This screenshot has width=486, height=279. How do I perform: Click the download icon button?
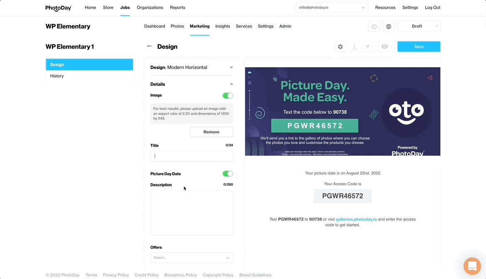(354, 47)
